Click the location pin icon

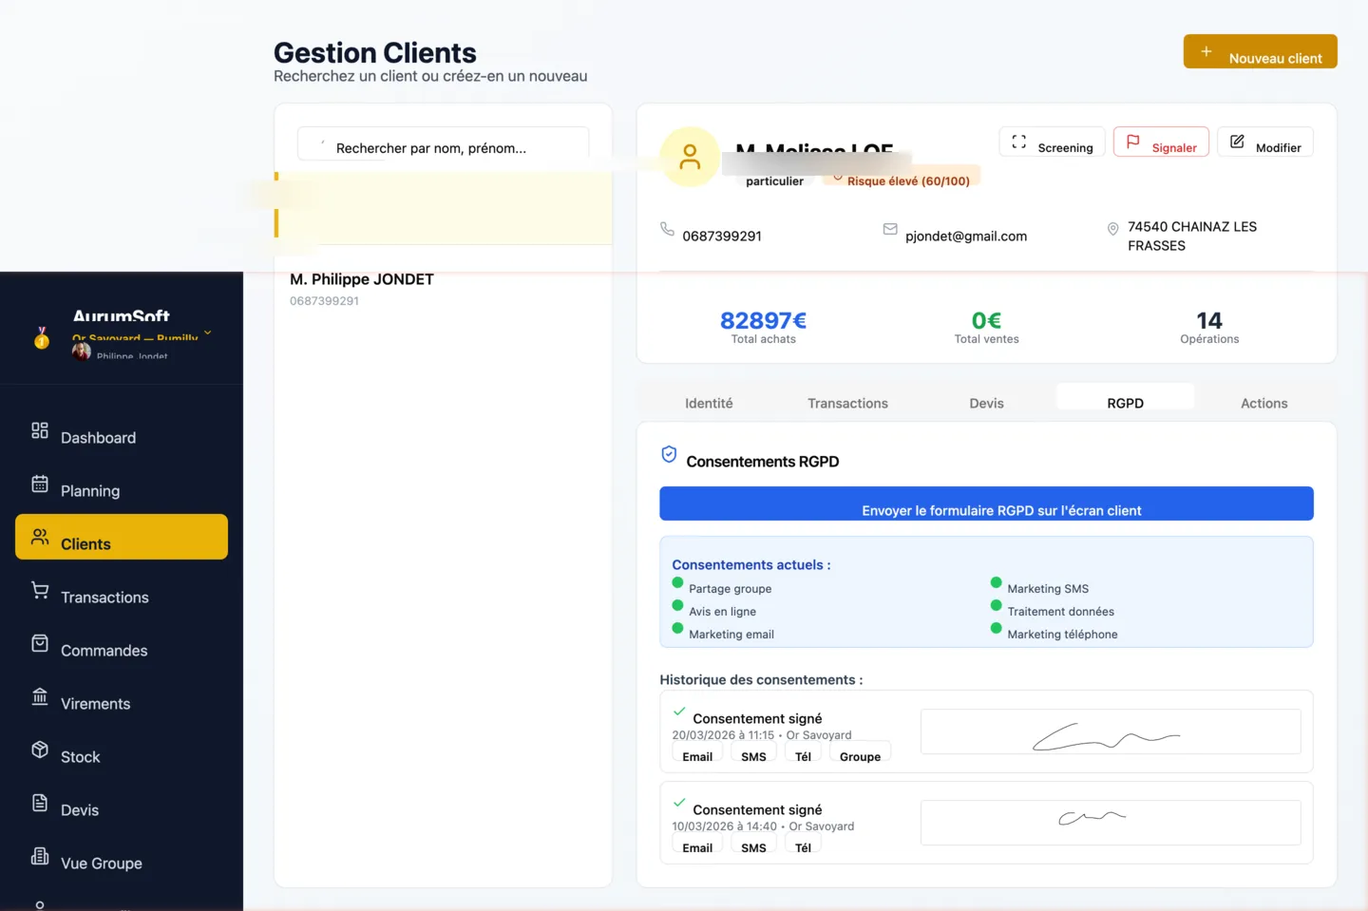pos(1112,229)
